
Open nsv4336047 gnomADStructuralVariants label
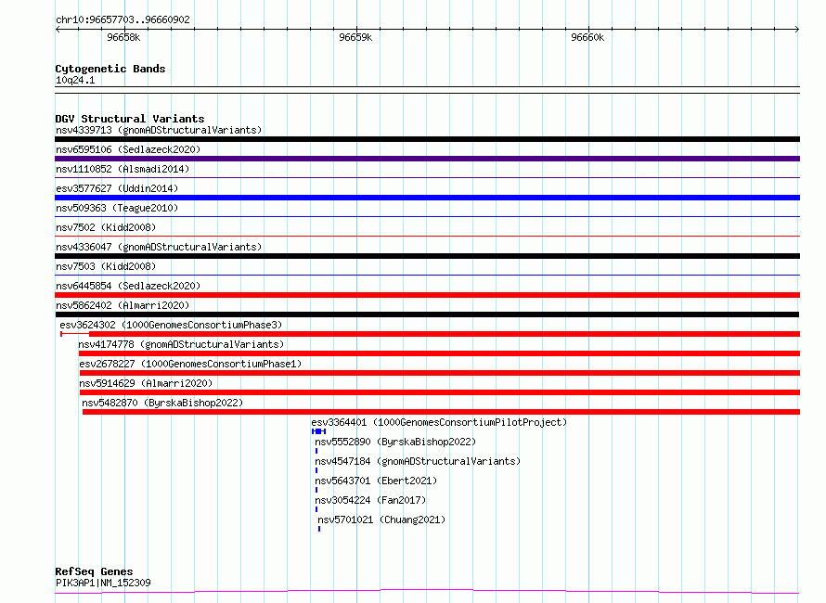159,247
